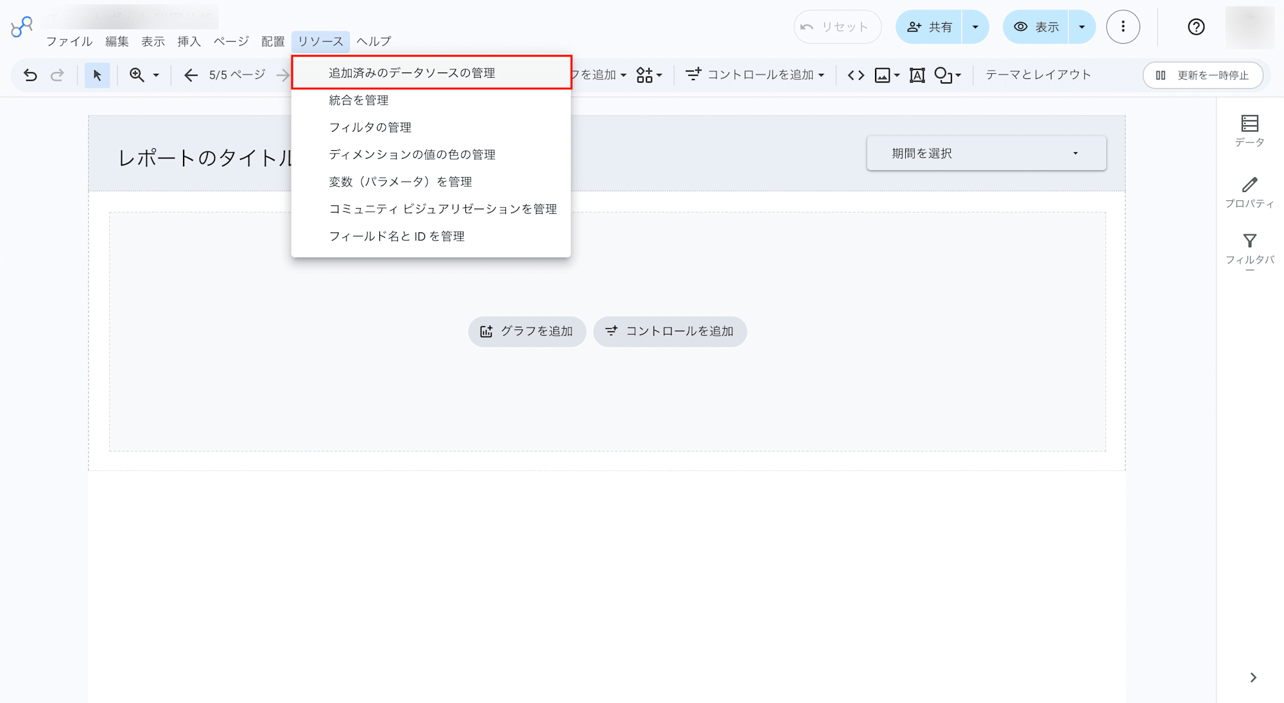Image resolution: width=1284 pixels, height=703 pixels.
Task: Open the Properties pencil panel
Action: click(x=1249, y=193)
